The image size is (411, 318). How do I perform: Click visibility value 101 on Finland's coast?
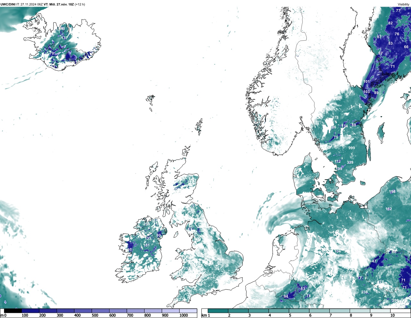366,82
